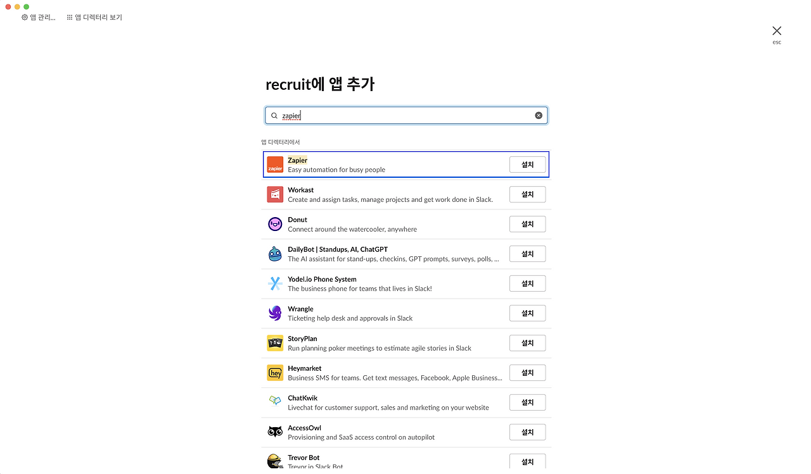This screenshot has height=474, width=811.
Task: Install the StoryPlan app
Action: (527, 343)
